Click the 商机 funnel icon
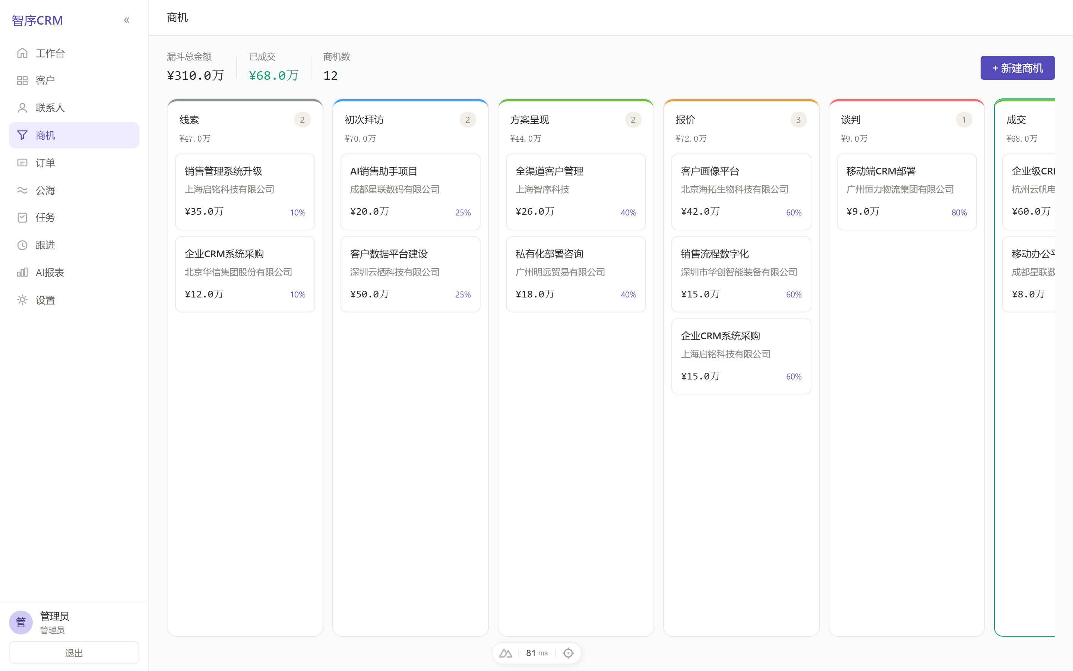The height and width of the screenshot is (671, 1073). pyautogui.click(x=22, y=135)
